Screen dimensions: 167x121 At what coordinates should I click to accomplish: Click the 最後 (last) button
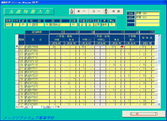pyautogui.click(x=106, y=11)
